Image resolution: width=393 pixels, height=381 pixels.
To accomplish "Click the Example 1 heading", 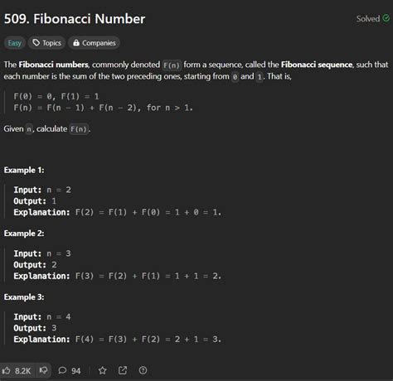I will (x=24, y=170).
